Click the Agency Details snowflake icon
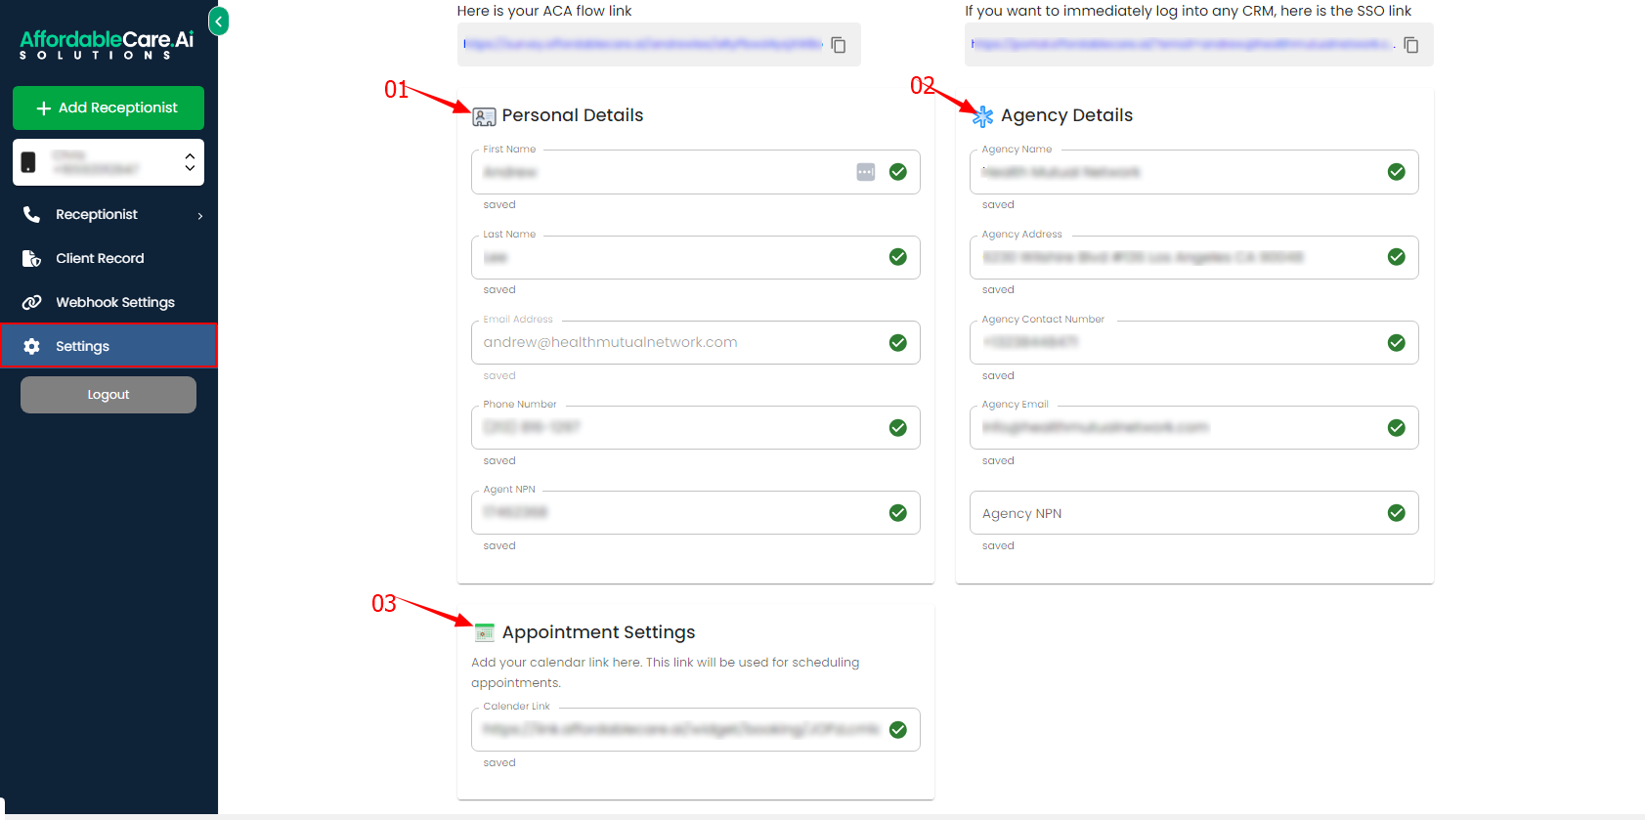Viewport: 1645px width, 820px height. tap(982, 116)
